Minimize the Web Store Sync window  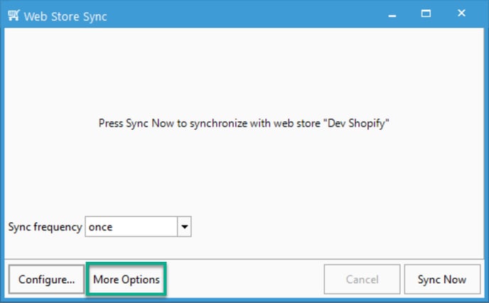[392, 16]
